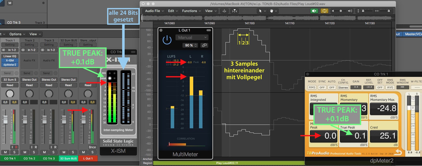Click the catch playhead icon beside View
The height and width of the screenshot is (166, 422).
225,11
